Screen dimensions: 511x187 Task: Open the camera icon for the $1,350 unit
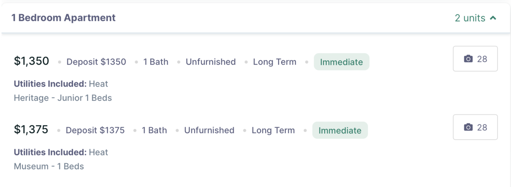click(468, 59)
